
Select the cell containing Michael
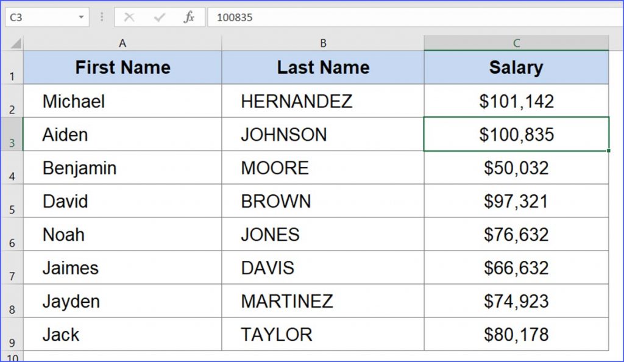(x=122, y=101)
